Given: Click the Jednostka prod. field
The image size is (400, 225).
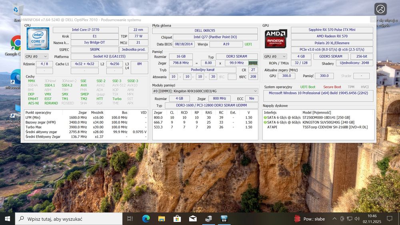Looking at the screenshot, I should [134, 50].
